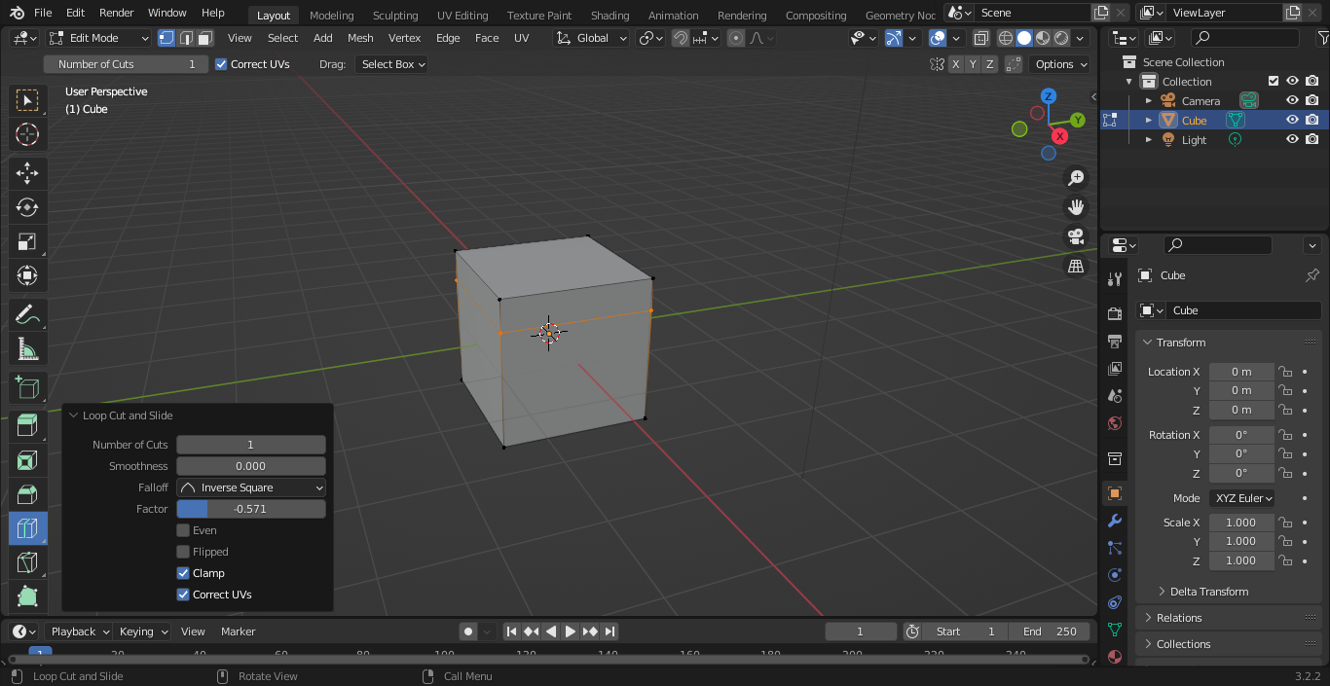Open the Inverse Square falloff dropdown
Screen dimensions: 1330x686
pos(251,487)
